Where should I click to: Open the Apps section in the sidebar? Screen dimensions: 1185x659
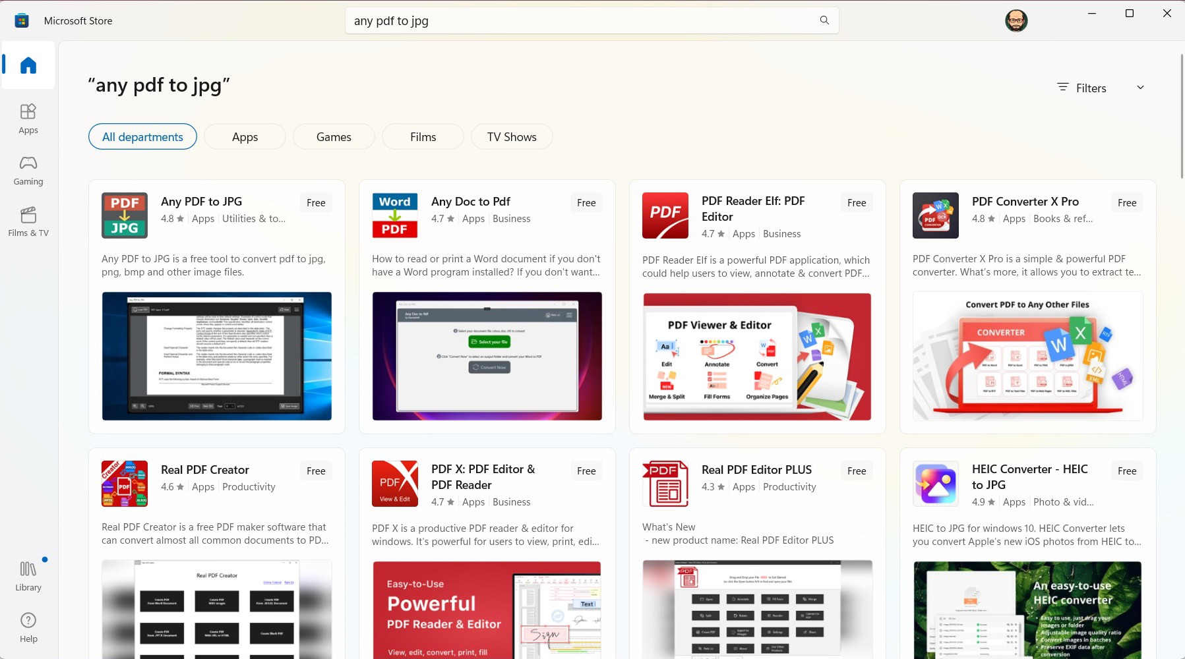click(28, 119)
